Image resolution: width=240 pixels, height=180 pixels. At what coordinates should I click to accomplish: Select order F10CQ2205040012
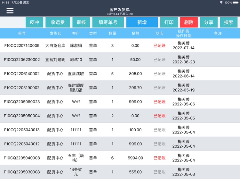[22, 144]
